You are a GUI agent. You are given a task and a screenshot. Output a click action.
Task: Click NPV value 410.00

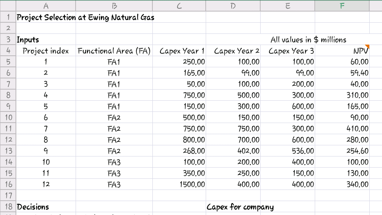coord(342,129)
